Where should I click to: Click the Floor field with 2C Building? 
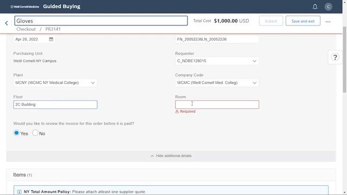55,105
